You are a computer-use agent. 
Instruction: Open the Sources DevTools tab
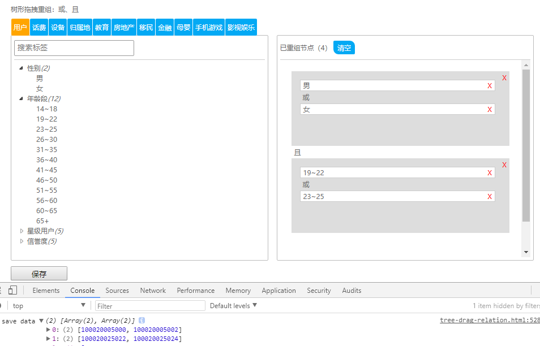[x=117, y=290]
